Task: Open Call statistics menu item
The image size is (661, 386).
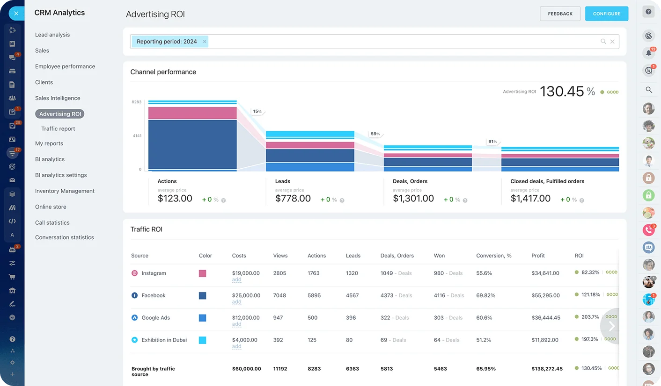Action: pyautogui.click(x=52, y=222)
